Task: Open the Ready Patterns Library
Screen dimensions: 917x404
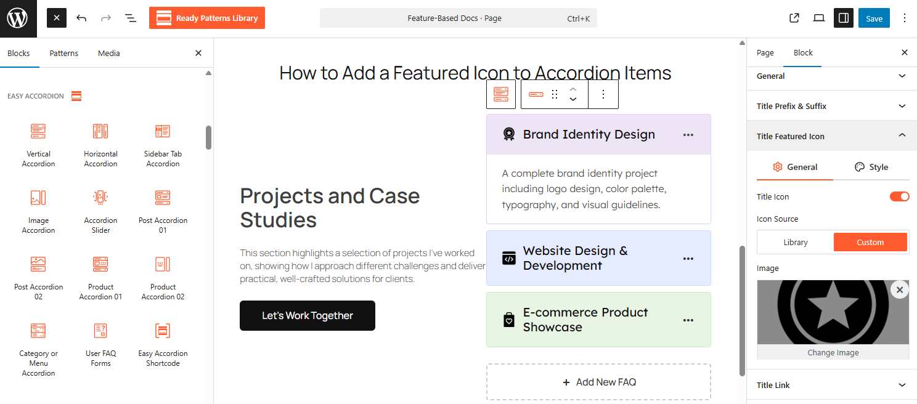Action: point(207,18)
